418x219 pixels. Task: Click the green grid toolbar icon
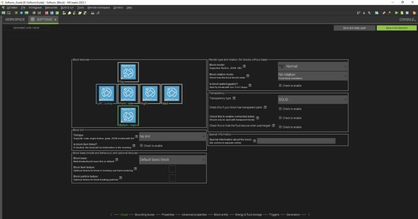click(57, 13)
